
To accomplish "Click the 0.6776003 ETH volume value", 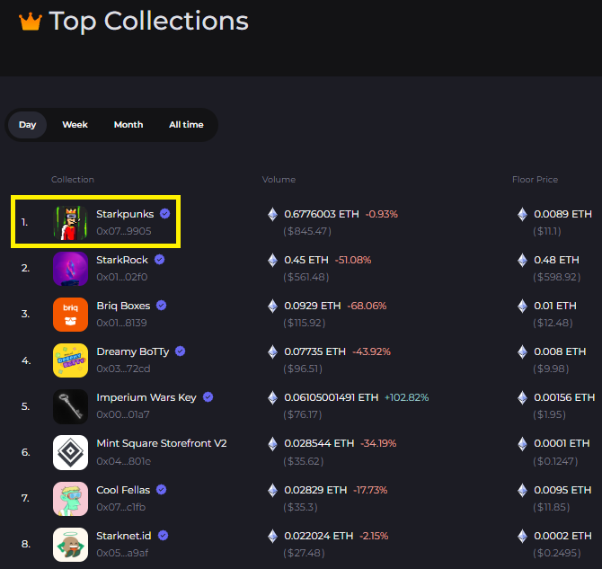I will click(x=322, y=214).
